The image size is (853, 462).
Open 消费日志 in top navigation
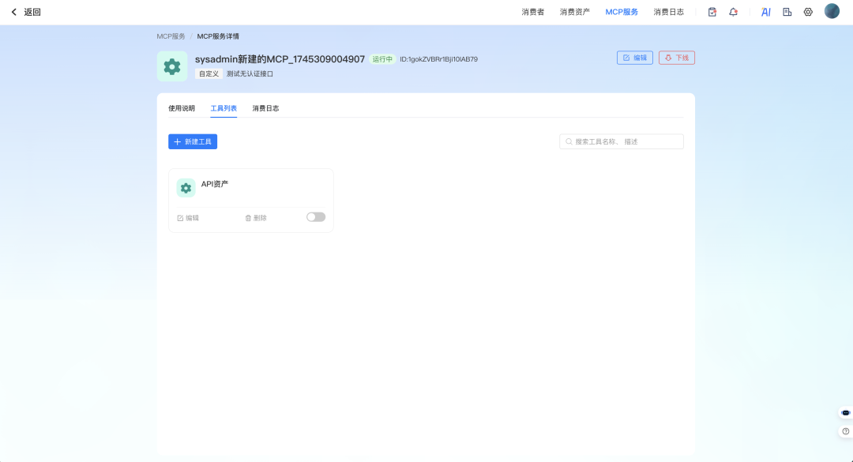(x=669, y=12)
